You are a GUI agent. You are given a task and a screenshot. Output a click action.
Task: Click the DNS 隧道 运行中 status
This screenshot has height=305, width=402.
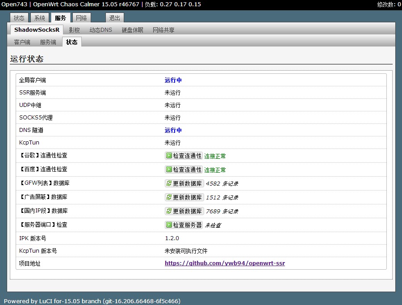(173, 130)
